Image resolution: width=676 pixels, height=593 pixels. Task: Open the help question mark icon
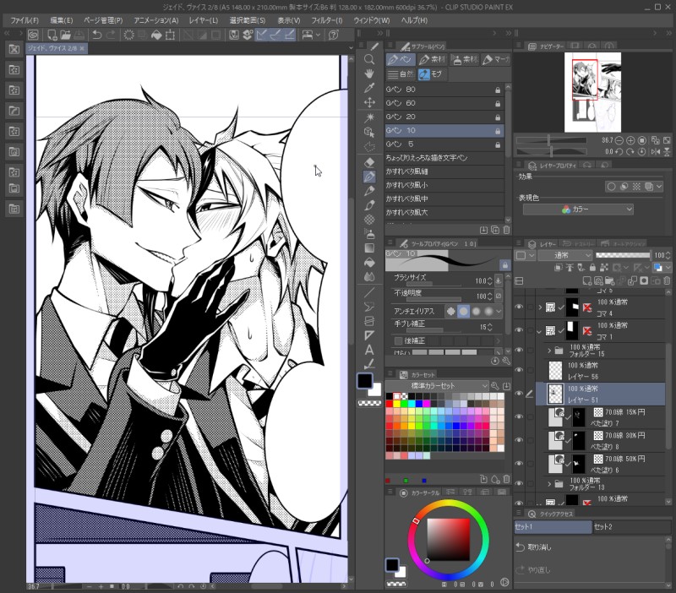pyautogui.click(x=333, y=35)
